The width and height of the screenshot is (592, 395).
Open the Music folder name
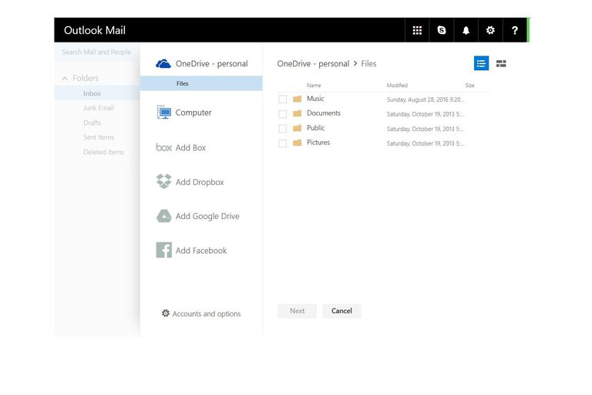click(315, 99)
